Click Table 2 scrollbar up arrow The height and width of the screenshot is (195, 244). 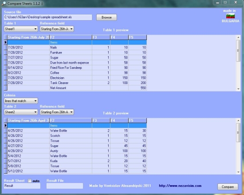click(x=238, y=120)
